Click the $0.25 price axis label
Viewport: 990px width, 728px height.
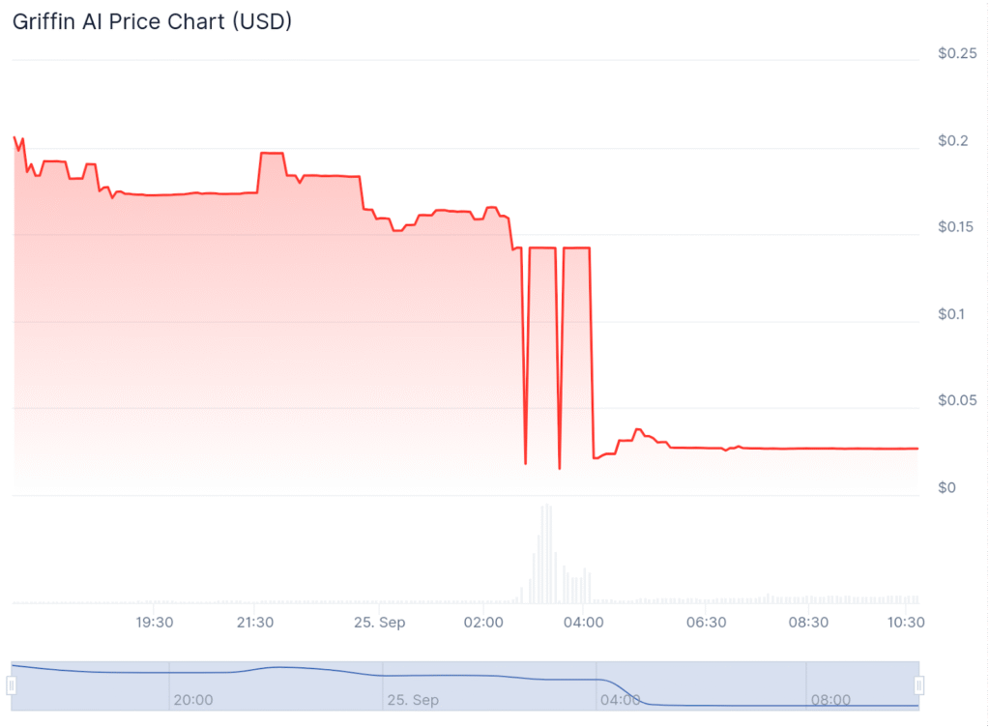point(957,54)
